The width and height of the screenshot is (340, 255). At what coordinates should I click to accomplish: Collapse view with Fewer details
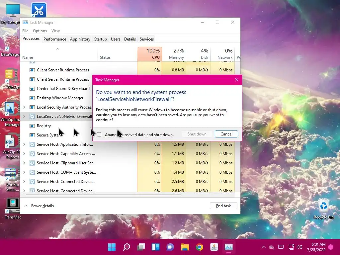(39, 206)
